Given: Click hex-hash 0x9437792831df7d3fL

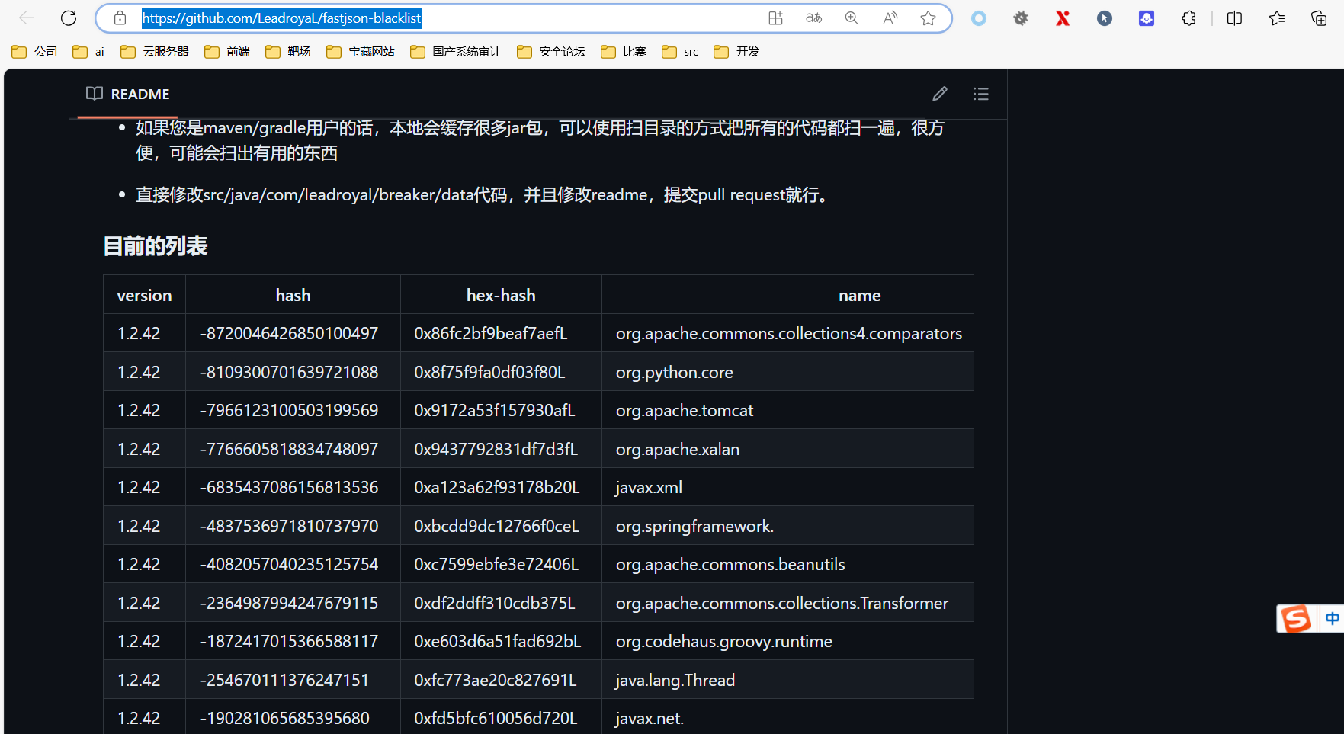Looking at the screenshot, I should [496, 449].
